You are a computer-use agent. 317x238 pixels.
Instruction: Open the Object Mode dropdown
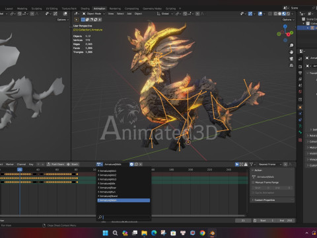94,14
